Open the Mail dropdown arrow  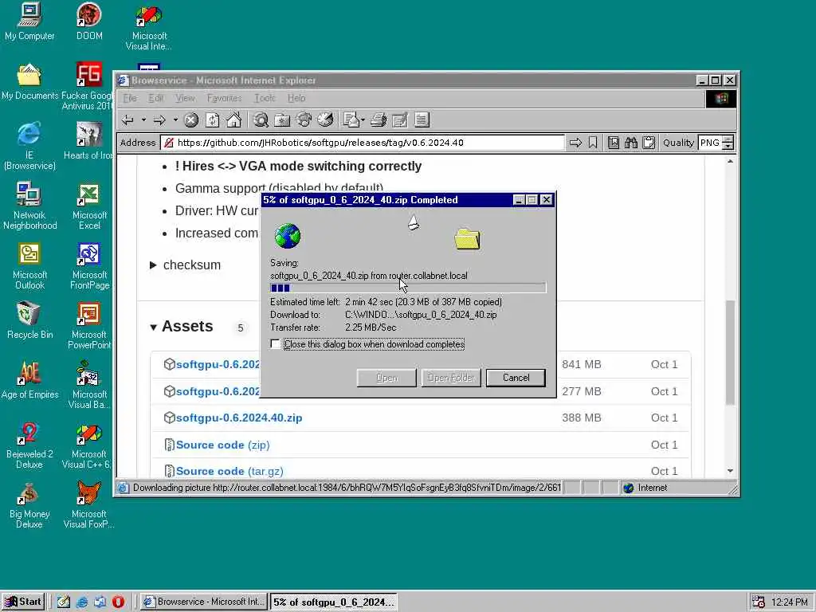(x=363, y=120)
